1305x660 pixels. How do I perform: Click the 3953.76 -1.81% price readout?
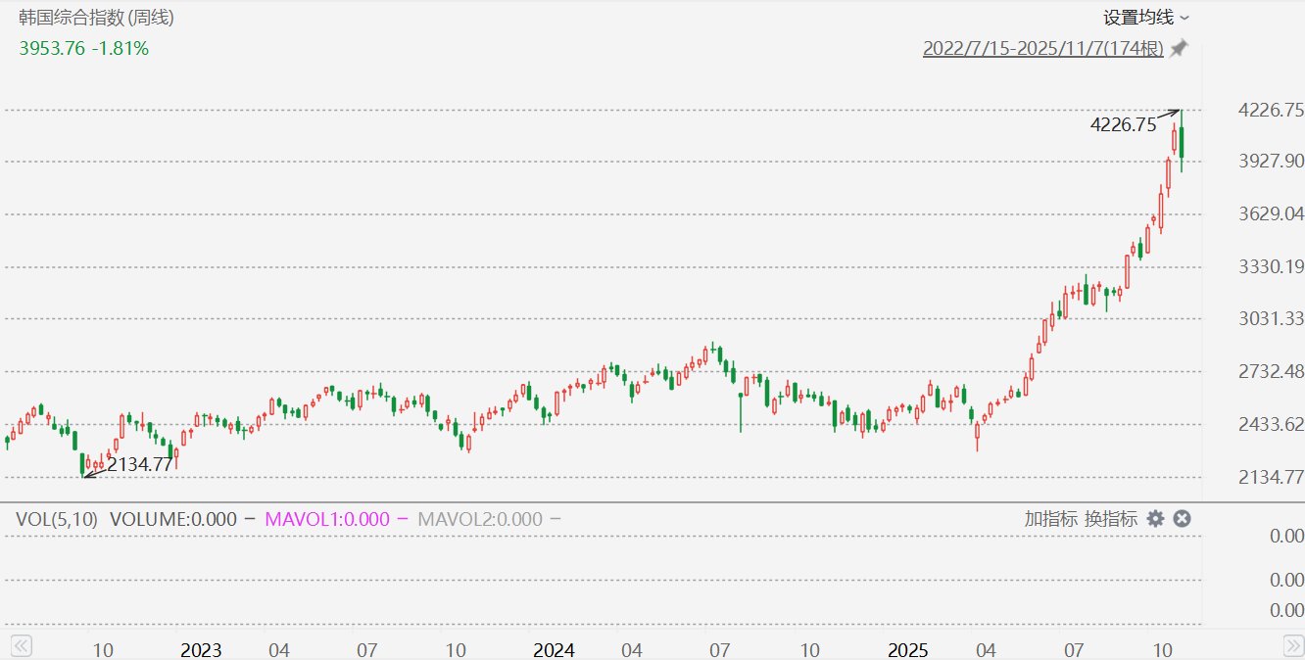tap(84, 48)
